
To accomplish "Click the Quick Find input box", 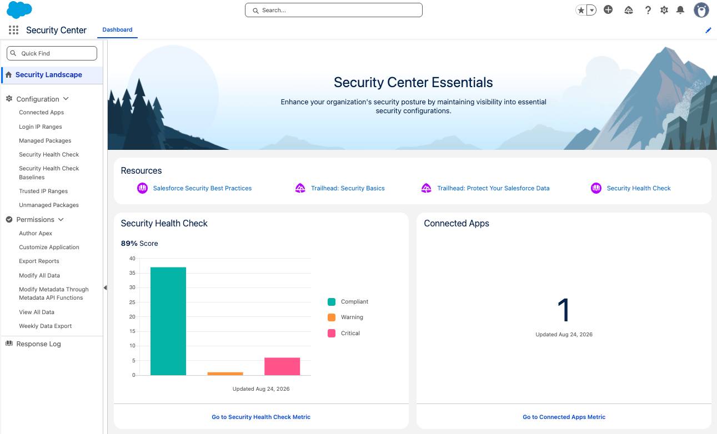I will (x=52, y=53).
